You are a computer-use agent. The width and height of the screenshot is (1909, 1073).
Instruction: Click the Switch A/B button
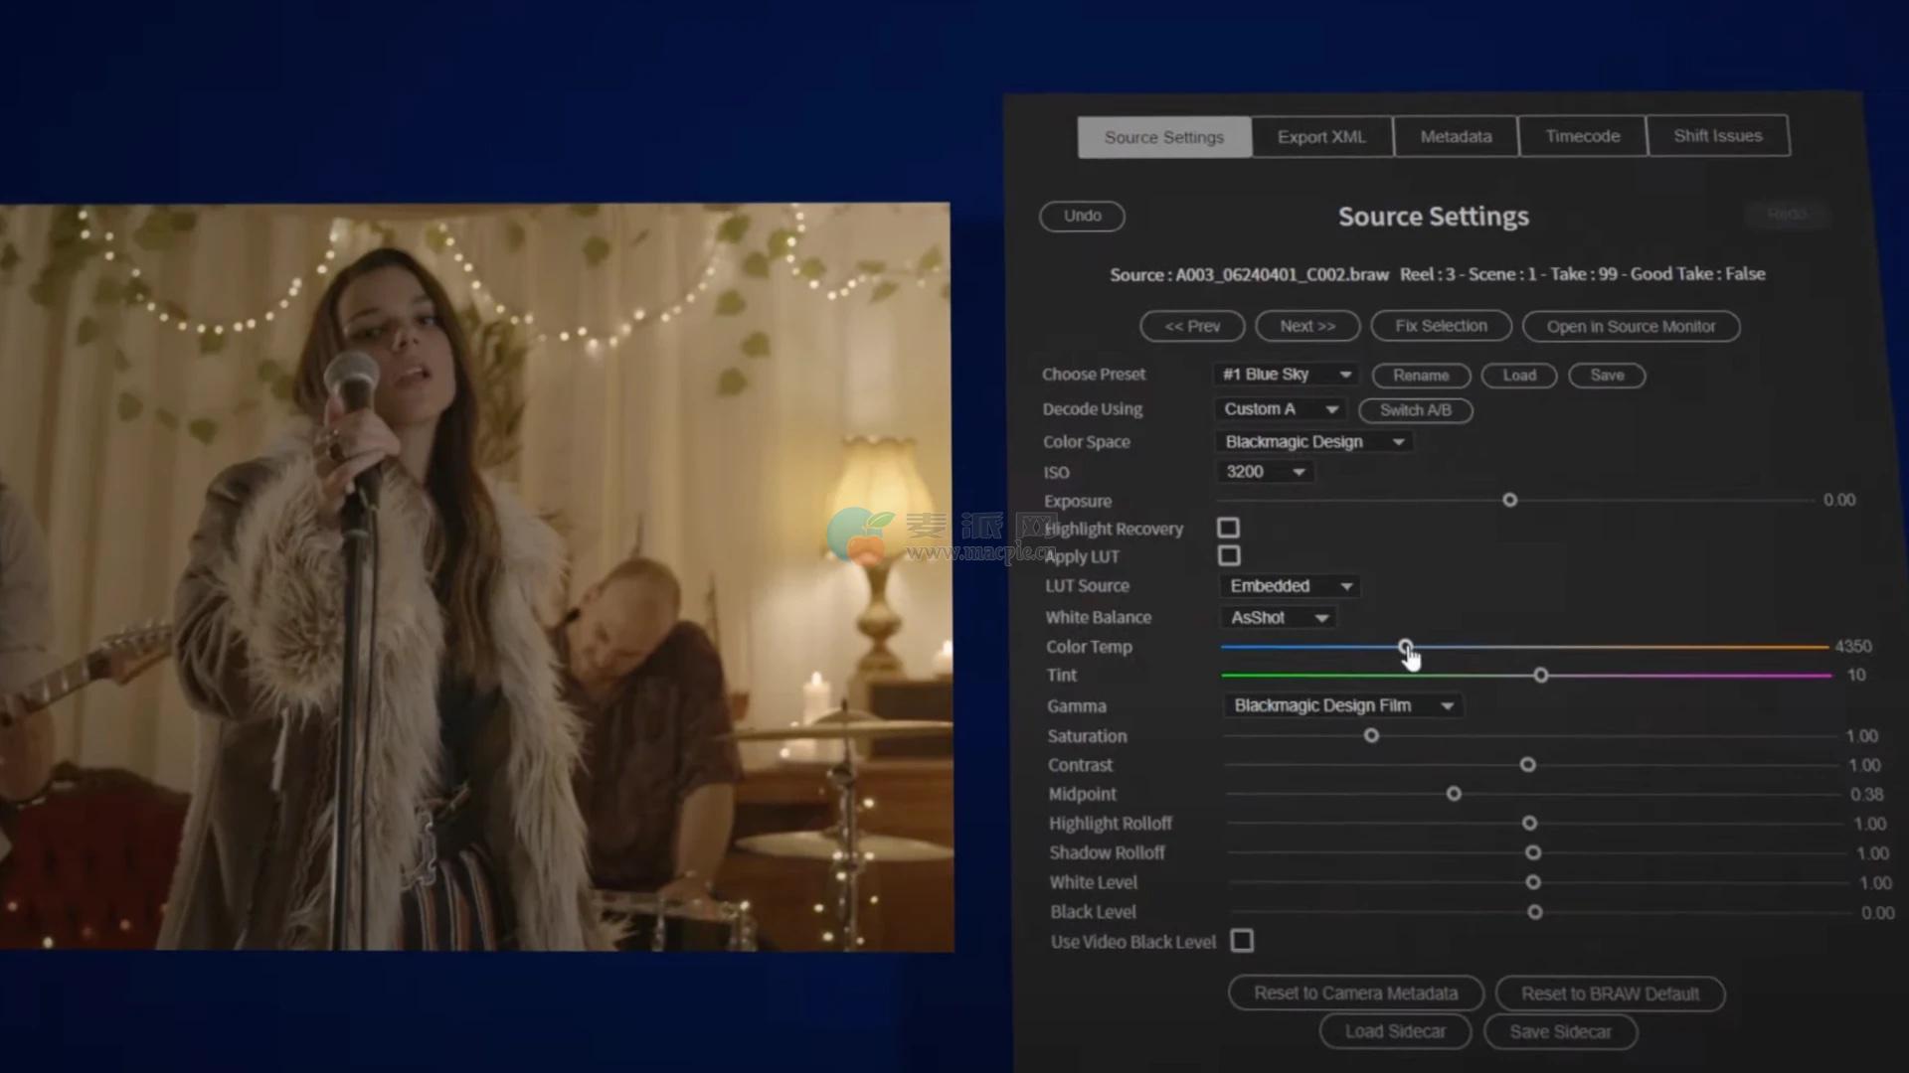point(1415,410)
